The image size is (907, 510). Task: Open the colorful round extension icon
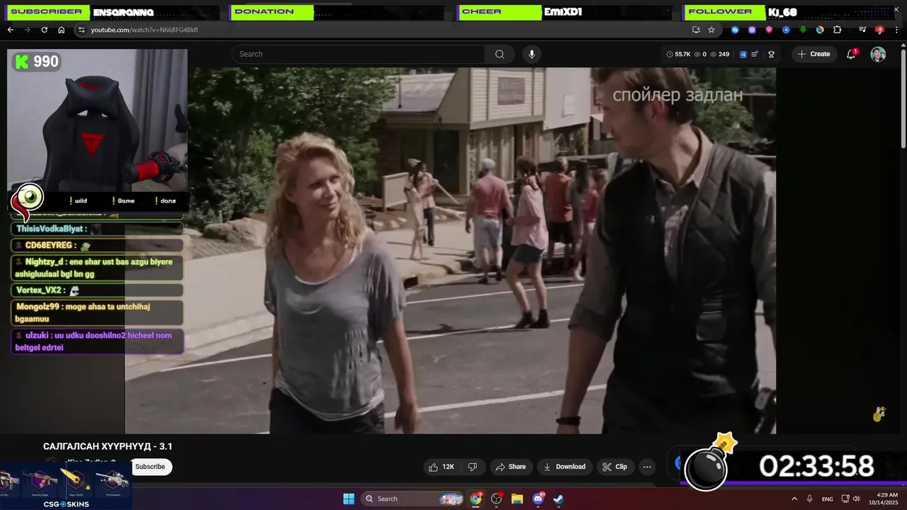click(x=820, y=30)
